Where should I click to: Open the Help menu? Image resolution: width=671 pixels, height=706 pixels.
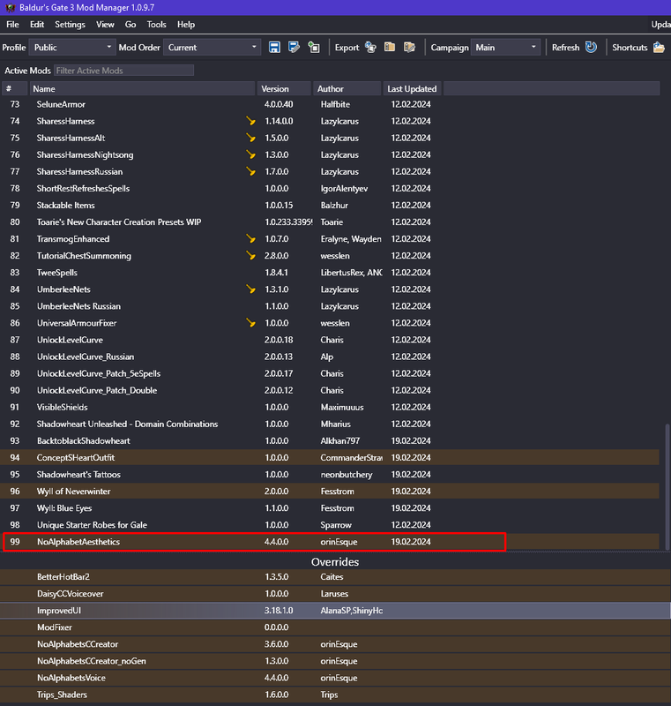(186, 25)
